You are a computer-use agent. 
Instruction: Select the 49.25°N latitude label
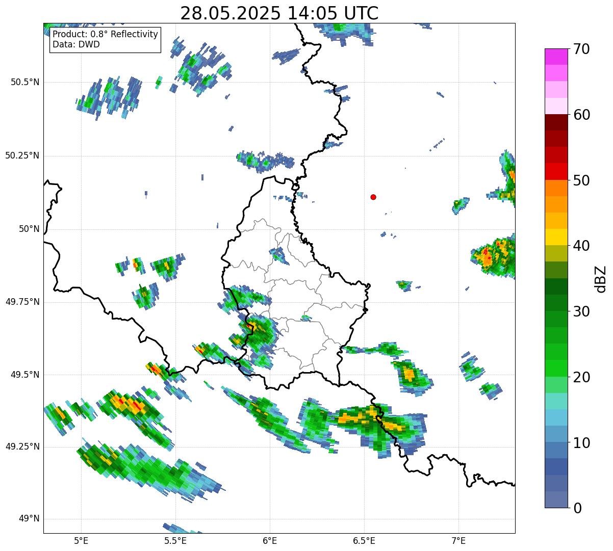click(22, 447)
